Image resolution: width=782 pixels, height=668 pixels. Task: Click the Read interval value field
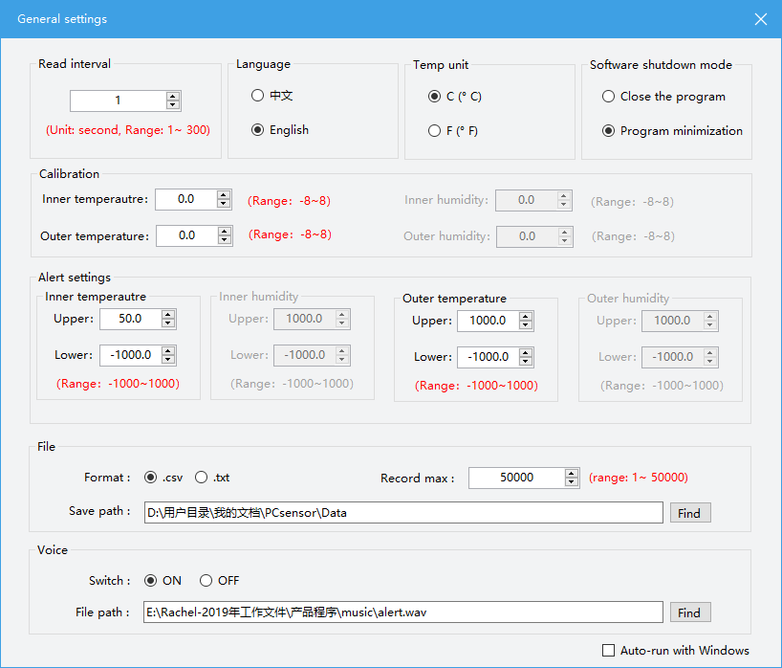[119, 100]
